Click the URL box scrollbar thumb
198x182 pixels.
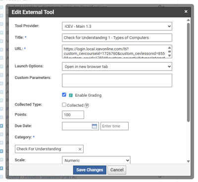[x=169, y=52]
